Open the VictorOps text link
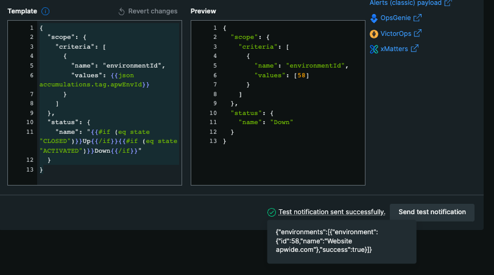Viewport: 494px width, 275px height. point(396,33)
